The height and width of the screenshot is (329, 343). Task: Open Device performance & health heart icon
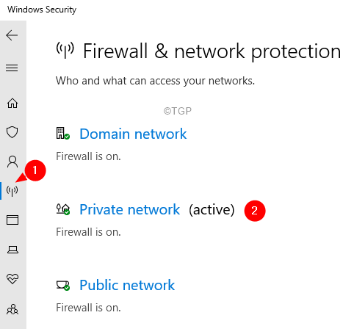click(x=12, y=278)
